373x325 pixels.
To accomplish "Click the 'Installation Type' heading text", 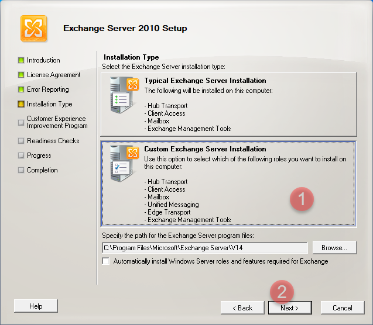I will [131, 57].
